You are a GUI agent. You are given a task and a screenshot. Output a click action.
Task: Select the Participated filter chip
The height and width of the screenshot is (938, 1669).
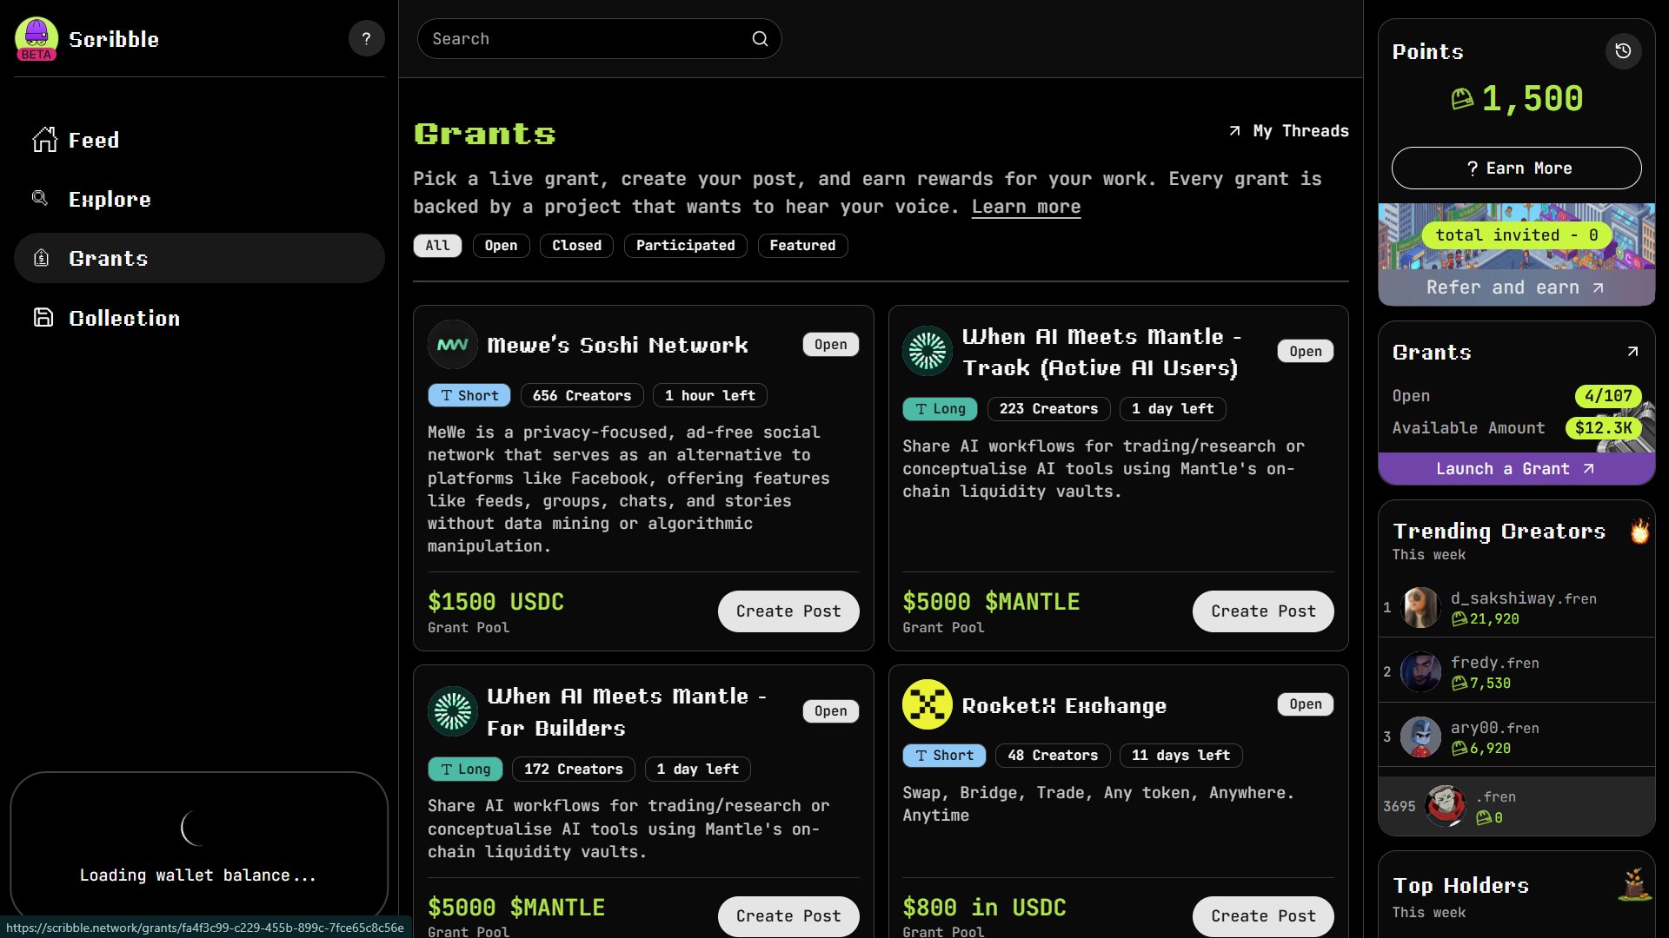[685, 246]
